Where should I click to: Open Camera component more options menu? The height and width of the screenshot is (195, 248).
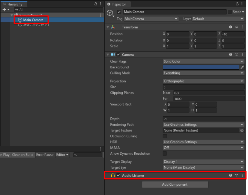point(242,54)
